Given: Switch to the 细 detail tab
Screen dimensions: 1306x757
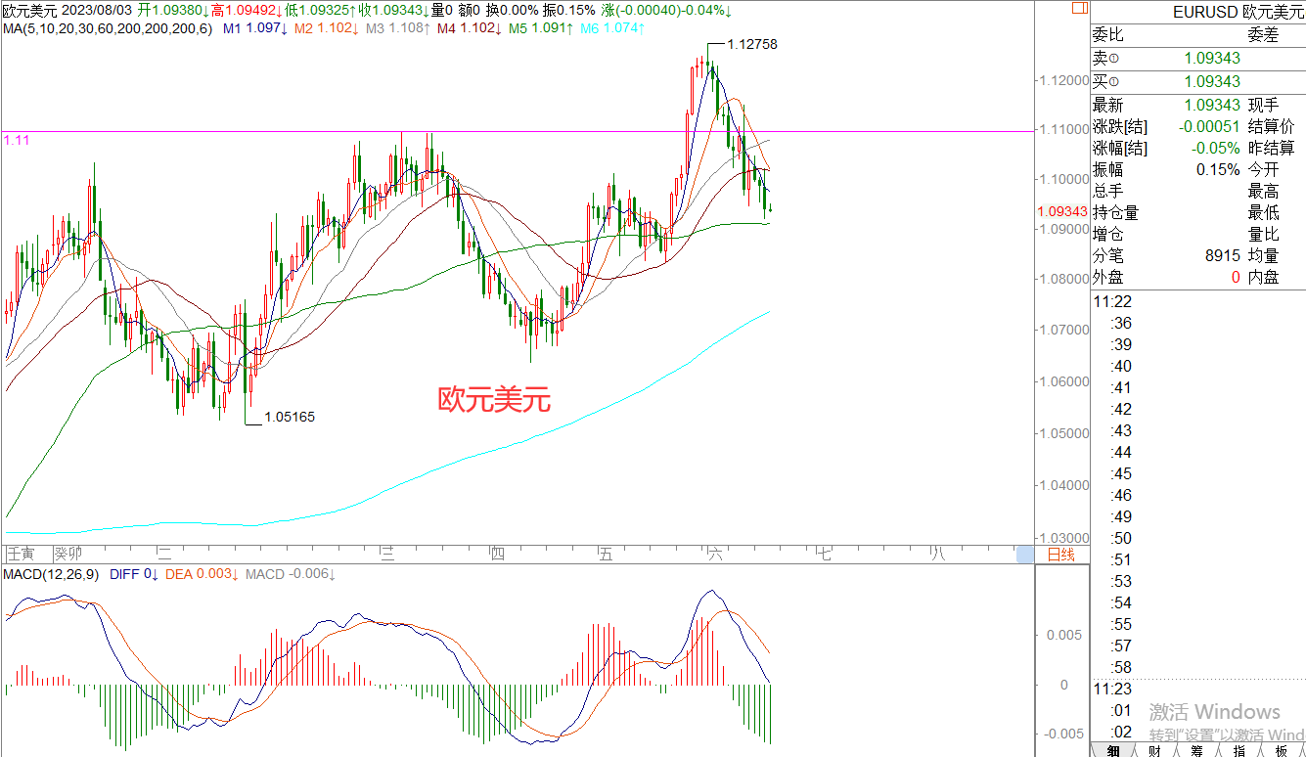Looking at the screenshot, I should point(1113,750).
